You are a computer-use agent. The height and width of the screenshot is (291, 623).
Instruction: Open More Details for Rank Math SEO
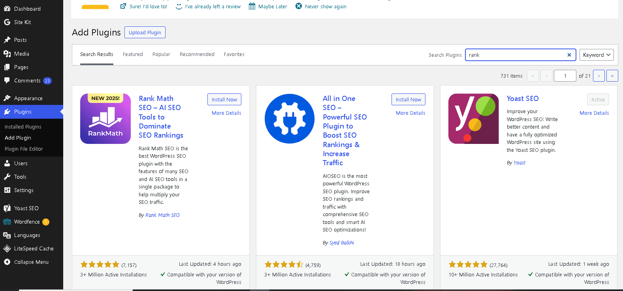tap(226, 113)
